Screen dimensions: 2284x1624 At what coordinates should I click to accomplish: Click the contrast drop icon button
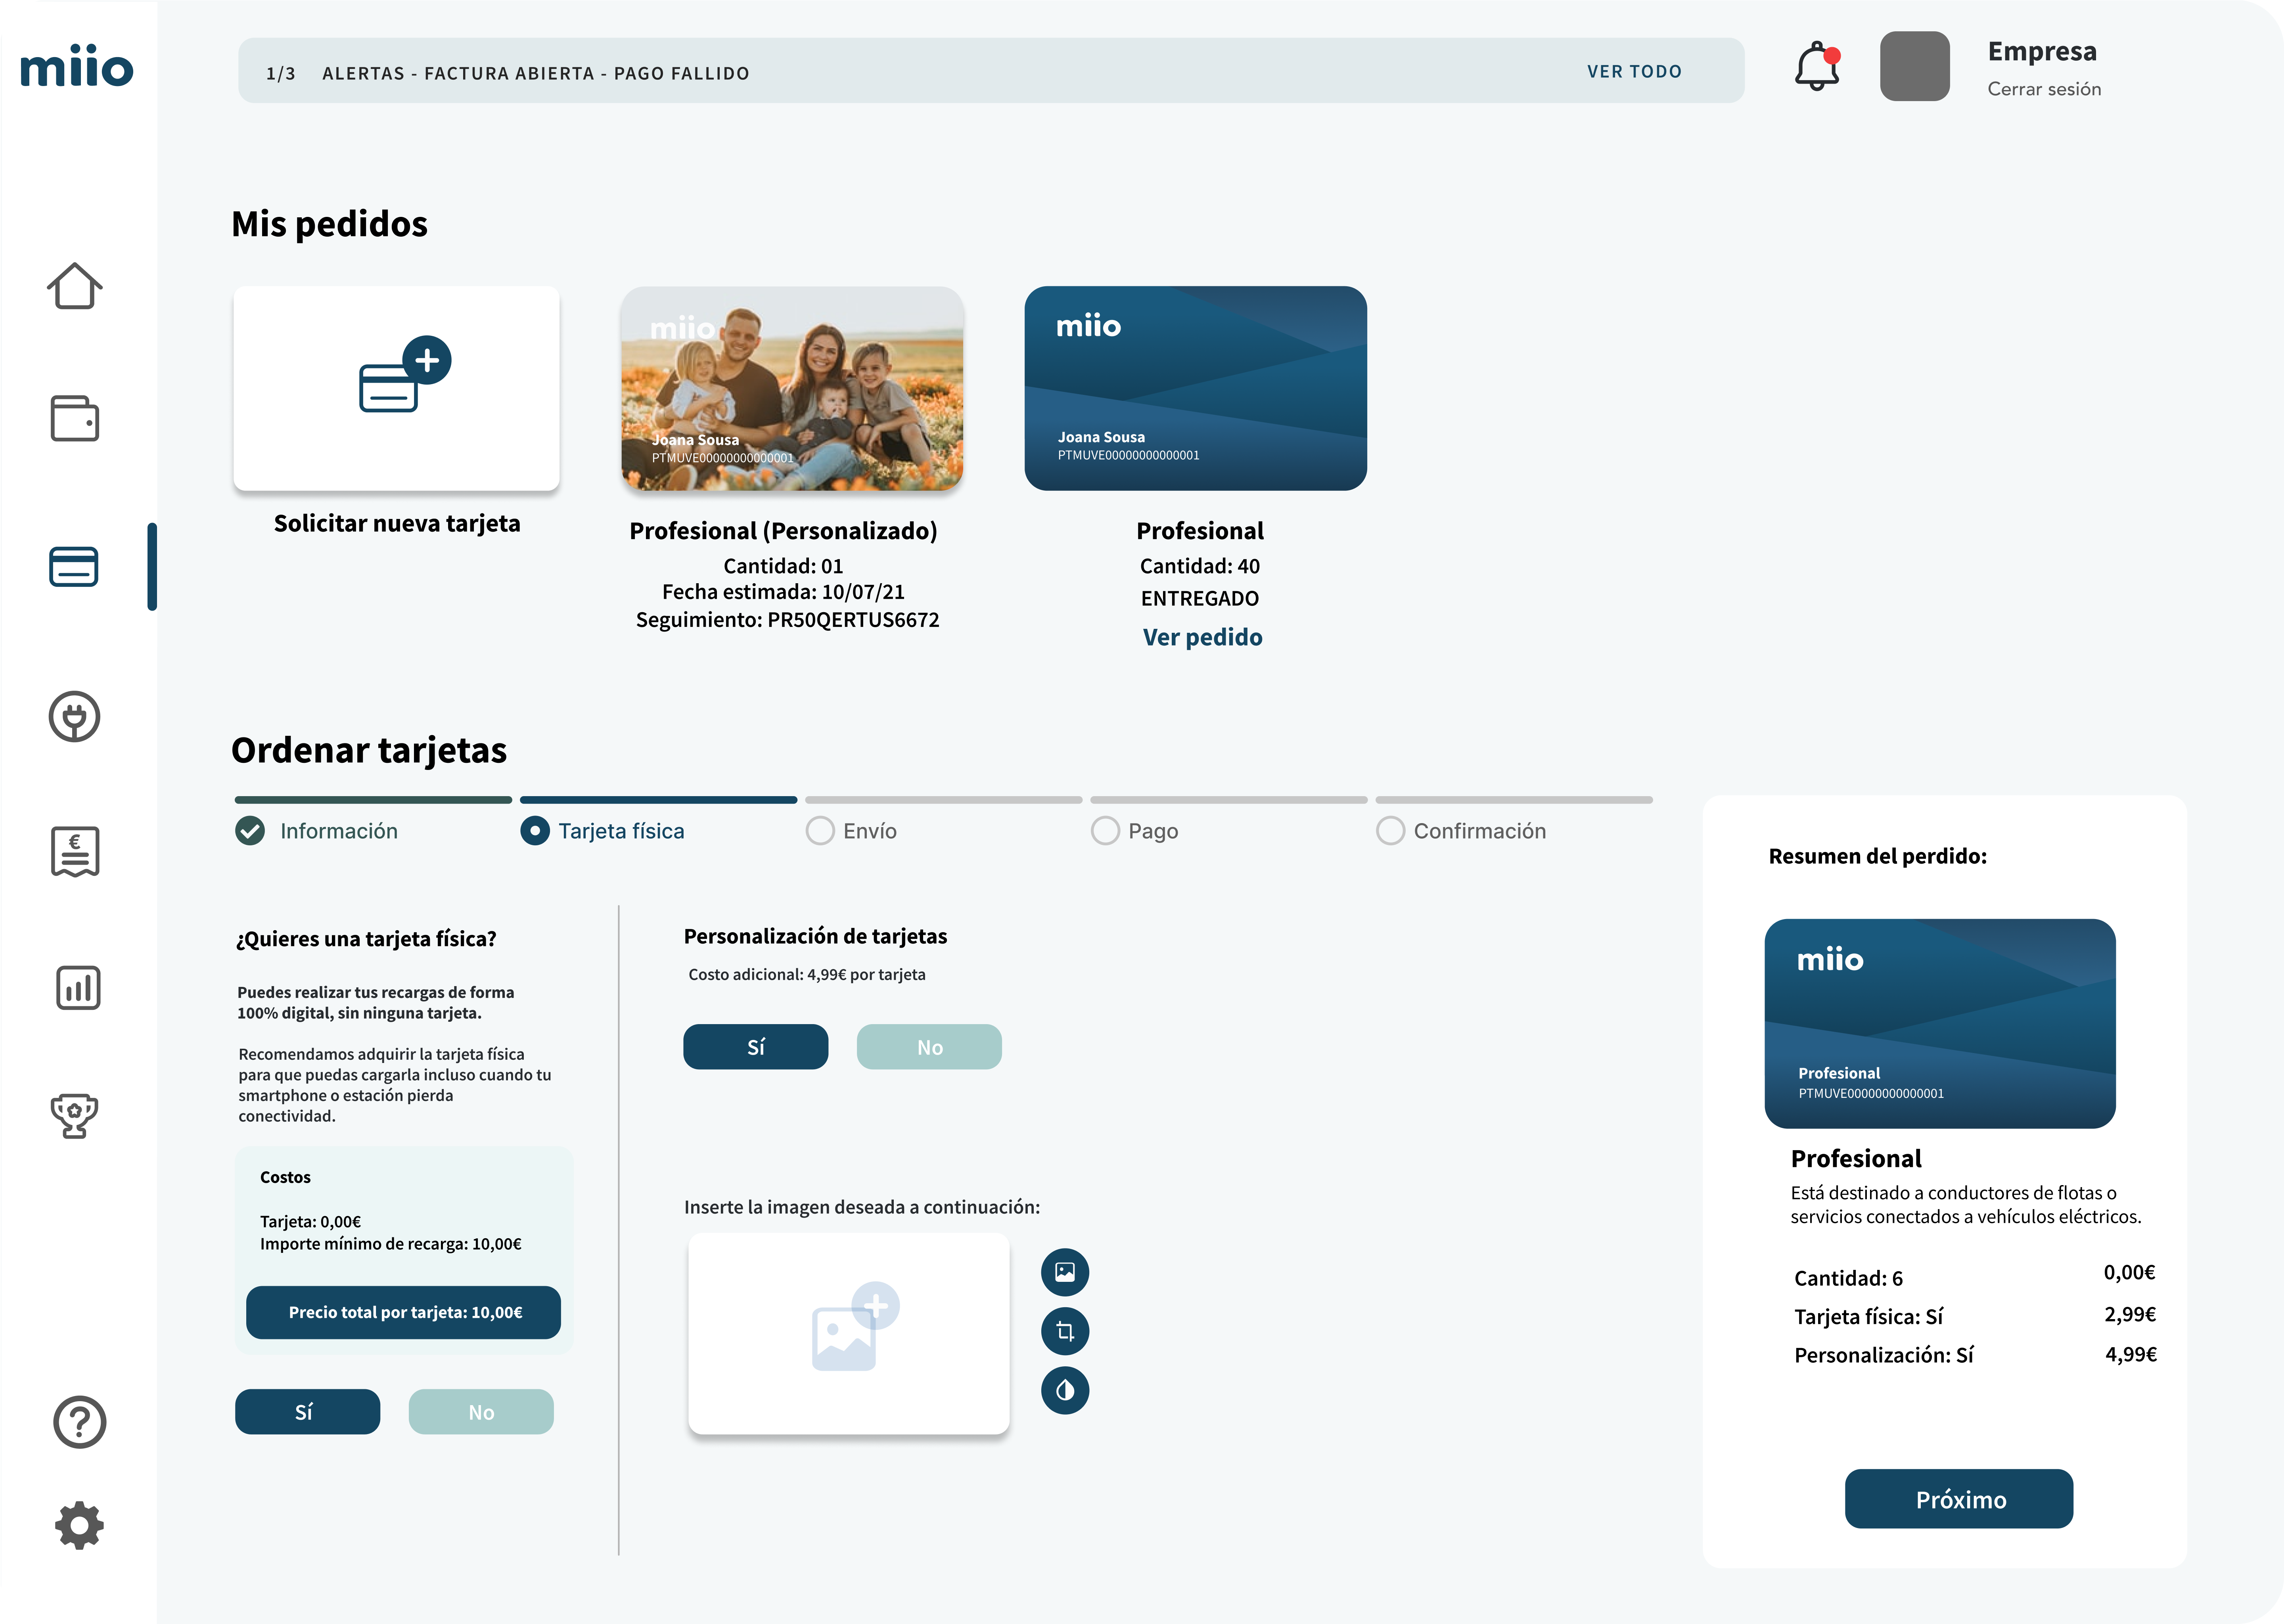pos(1065,1390)
